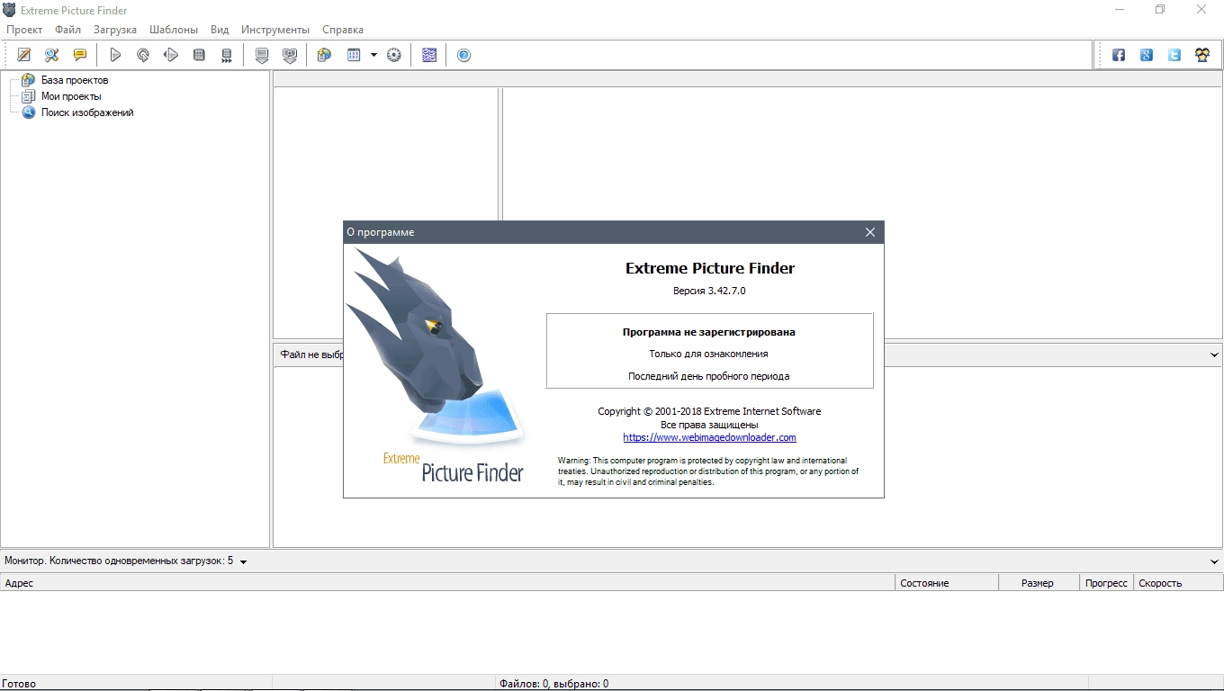Click the second monitor download-arrow icon
Image resolution: width=1224 pixels, height=691 pixels.
pos(290,55)
